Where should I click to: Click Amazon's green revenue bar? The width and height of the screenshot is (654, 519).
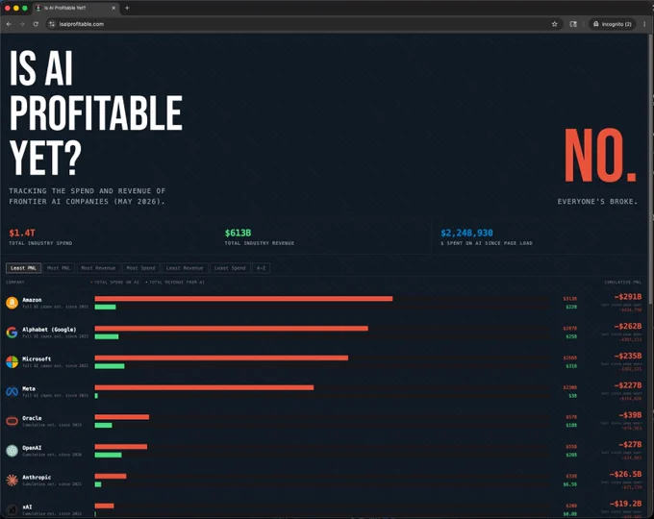click(x=105, y=307)
